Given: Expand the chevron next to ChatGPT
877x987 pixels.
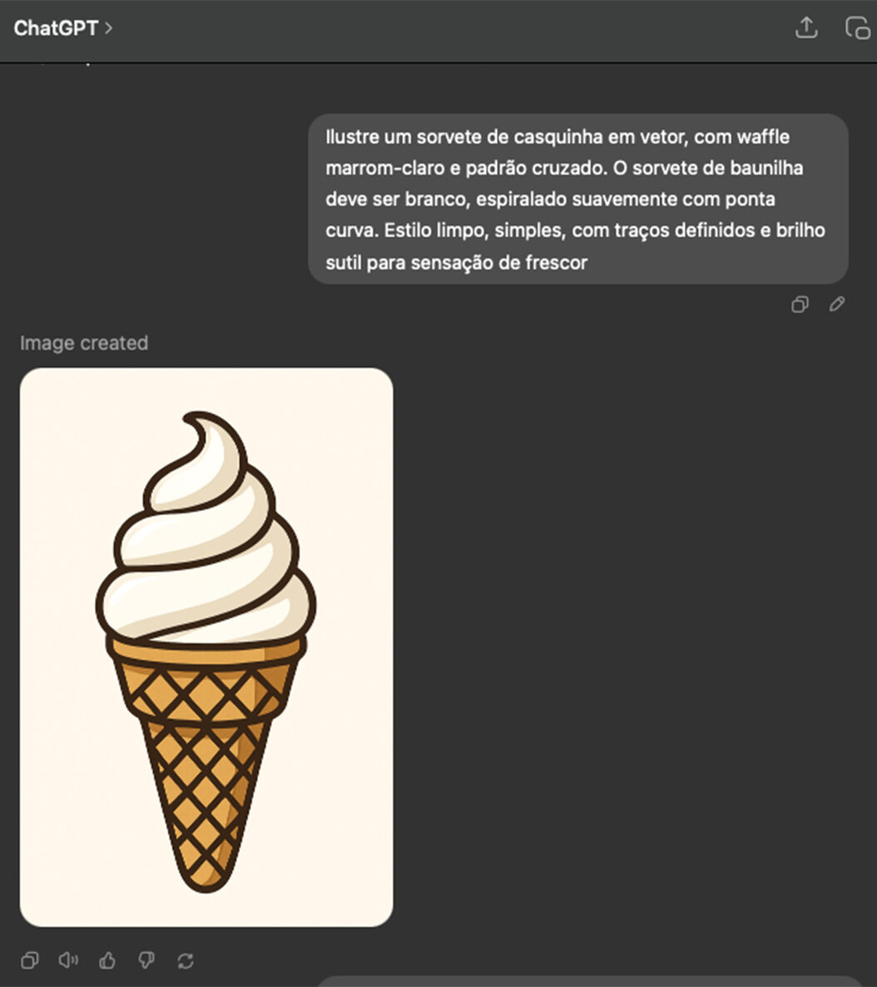Looking at the screenshot, I should coord(108,27).
